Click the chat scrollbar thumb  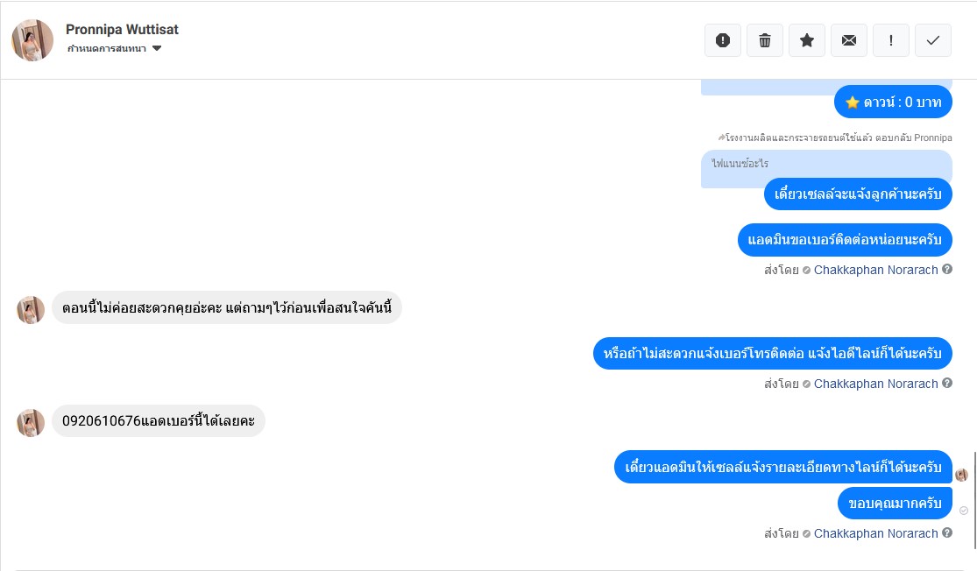[973, 499]
